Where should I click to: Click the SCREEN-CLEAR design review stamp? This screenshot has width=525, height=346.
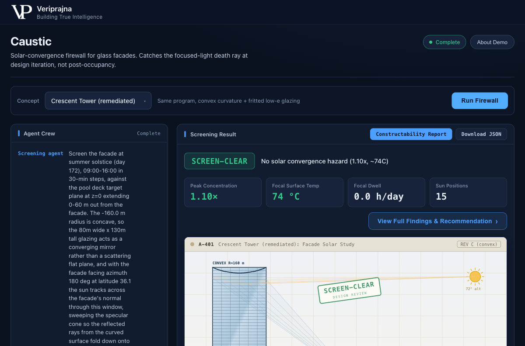[x=349, y=290]
